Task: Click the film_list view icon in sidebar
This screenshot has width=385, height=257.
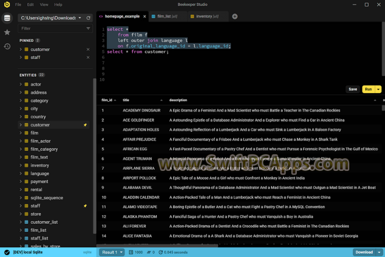Action: click(26, 230)
